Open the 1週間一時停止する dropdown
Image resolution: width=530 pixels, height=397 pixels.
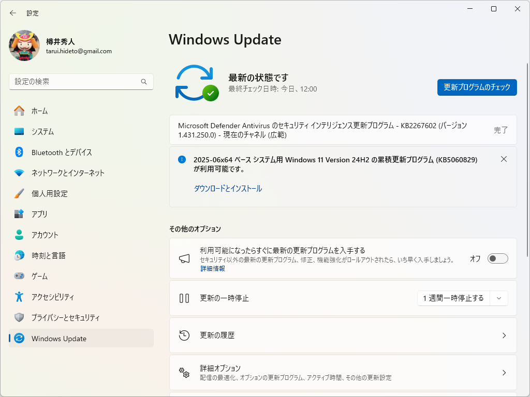coord(462,298)
